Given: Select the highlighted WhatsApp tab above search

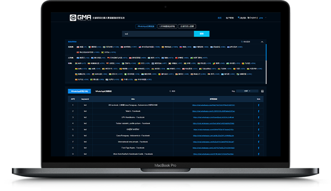Looking at the screenshot, I should coord(146,26).
